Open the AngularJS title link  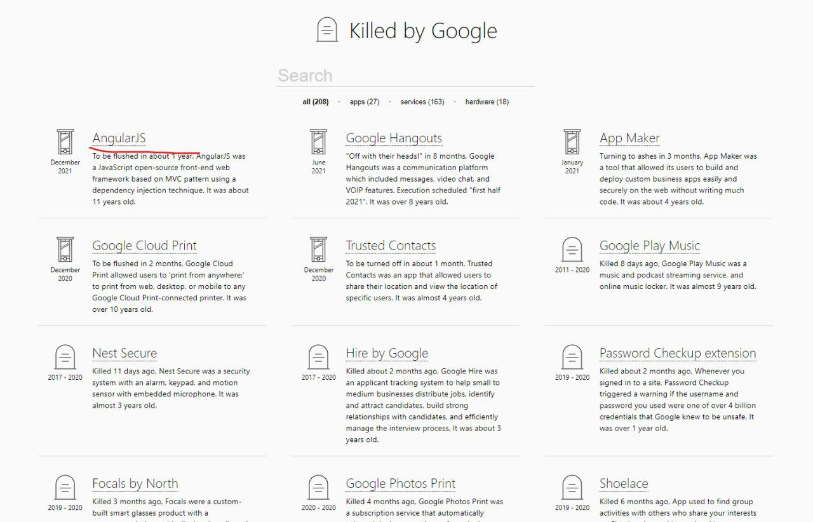119,138
